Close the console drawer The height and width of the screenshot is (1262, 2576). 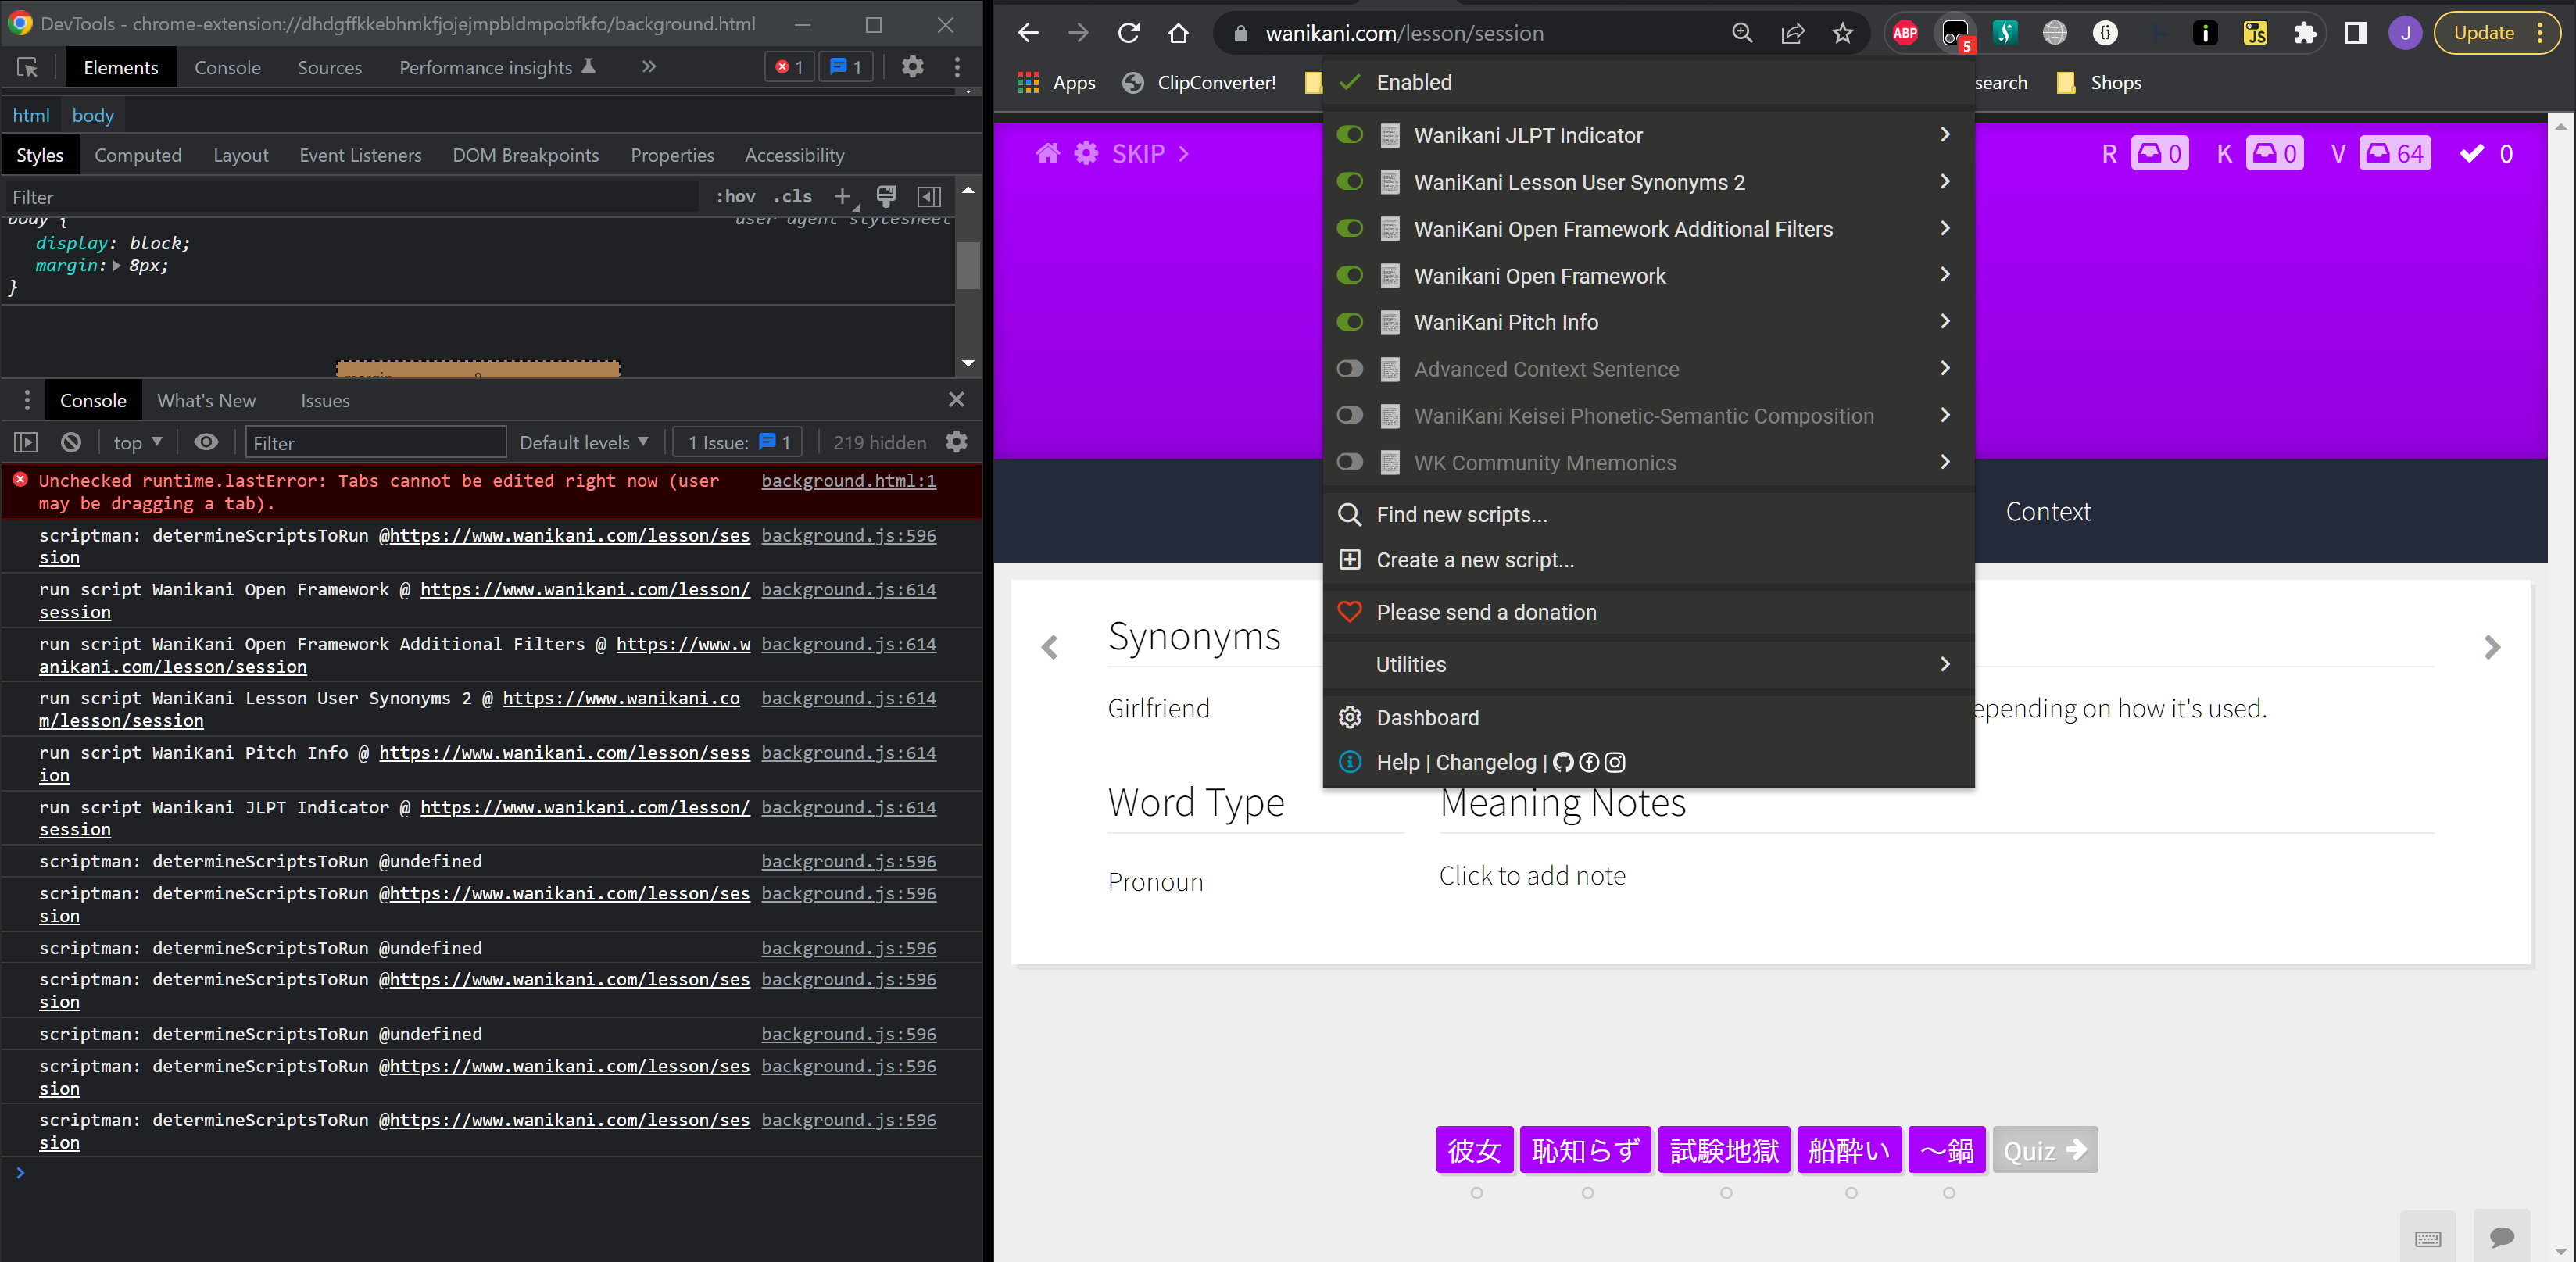tap(956, 399)
